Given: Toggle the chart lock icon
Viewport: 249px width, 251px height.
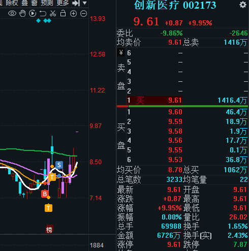Looking at the screenshot, I should coord(63,13).
